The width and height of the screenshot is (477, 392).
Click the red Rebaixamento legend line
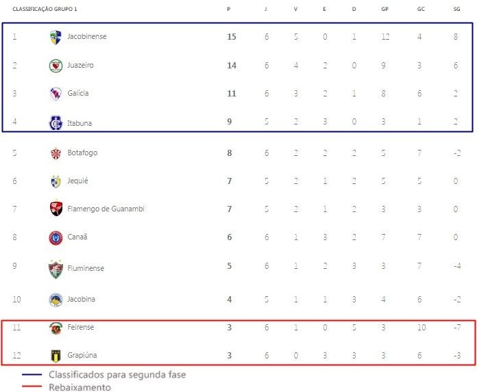(32, 387)
